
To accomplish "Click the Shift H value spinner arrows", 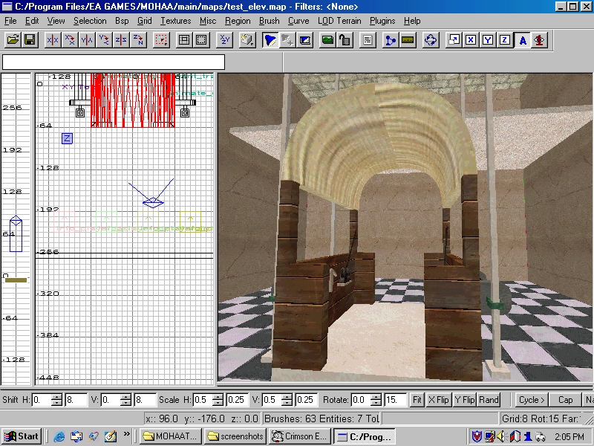I will [57, 400].
